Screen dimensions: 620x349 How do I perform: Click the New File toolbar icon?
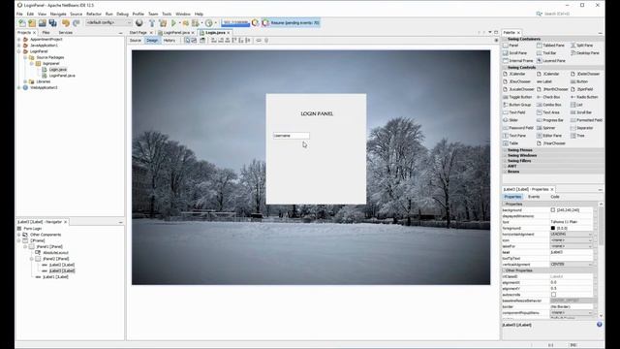click(x=22, y=23)
